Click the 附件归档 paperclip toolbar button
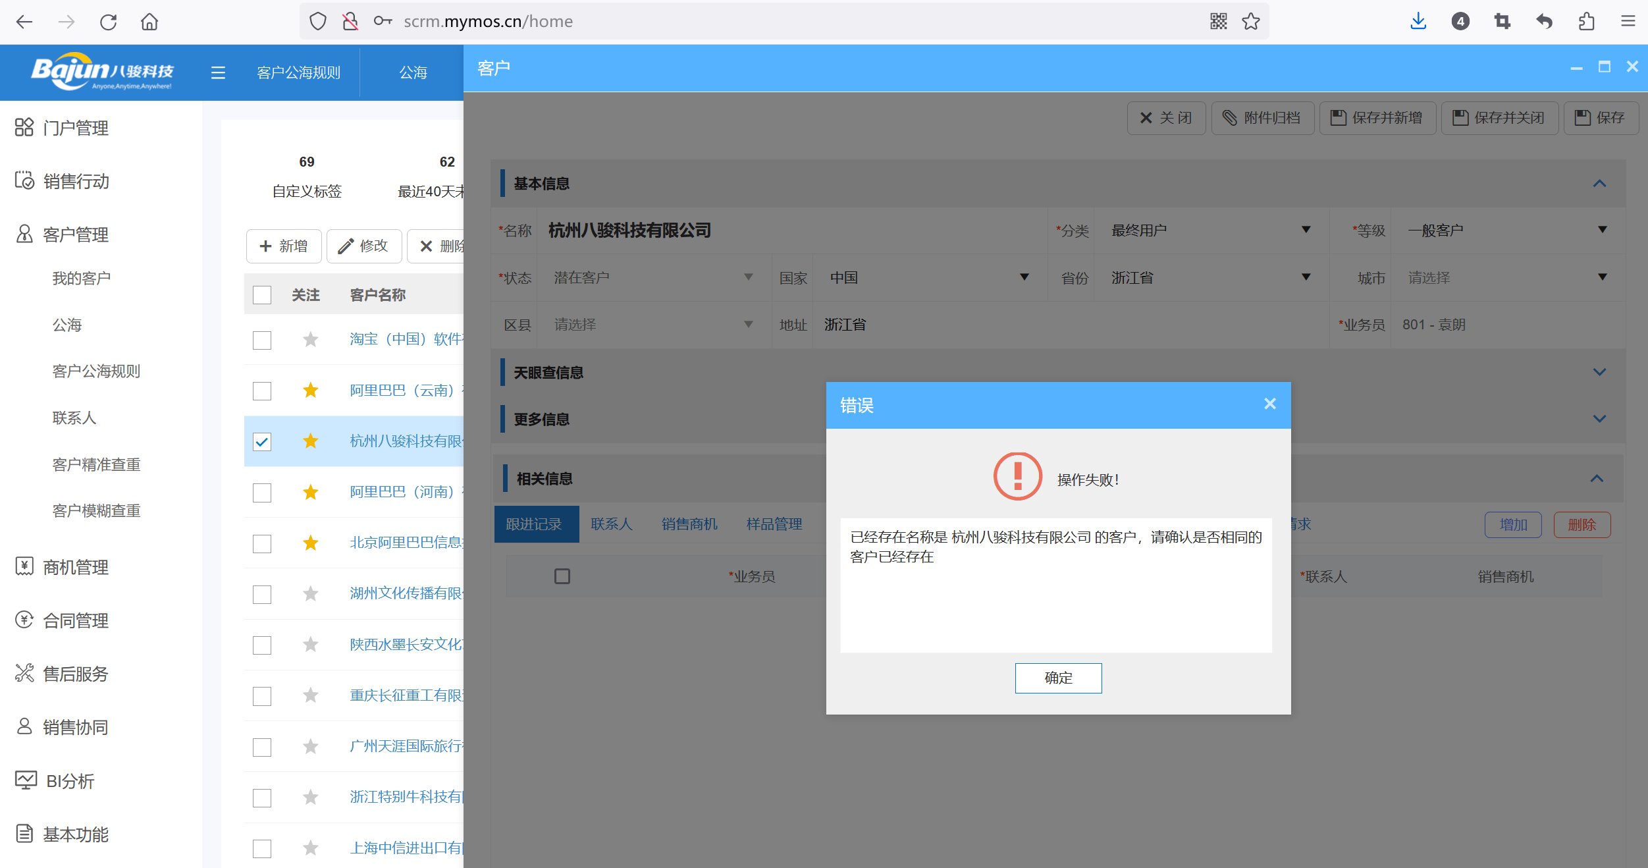This screenshot has height=868, width=1648. click(x=1262, y=118)
